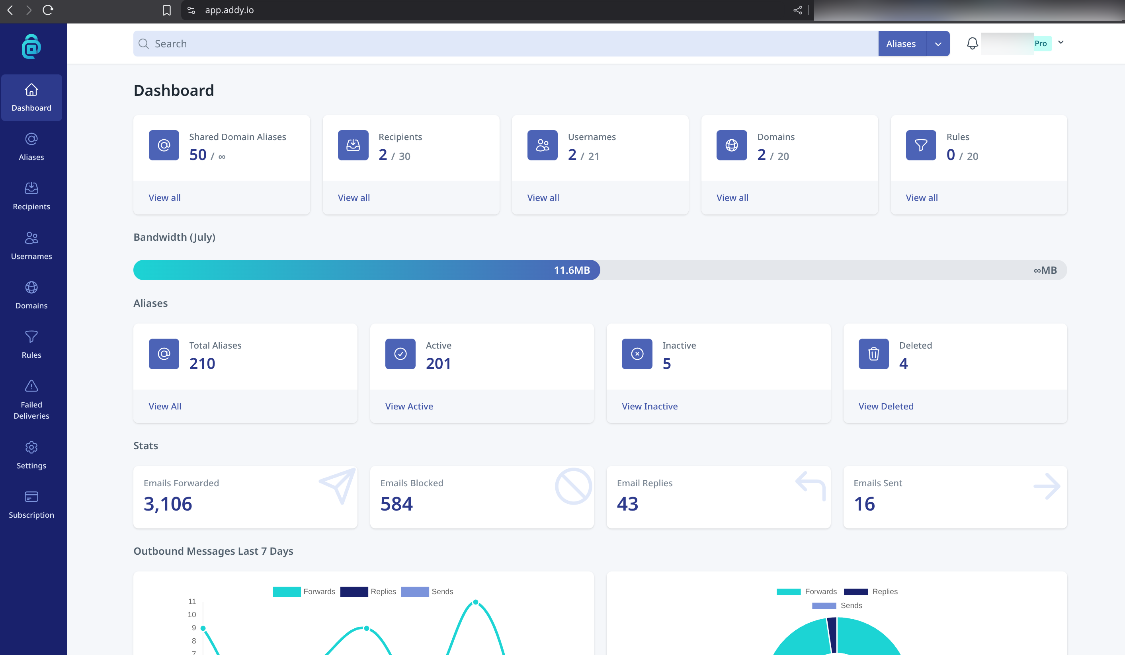Click the 210 total aliases count
Screen dimensions: 1125x655
point(202,363)
